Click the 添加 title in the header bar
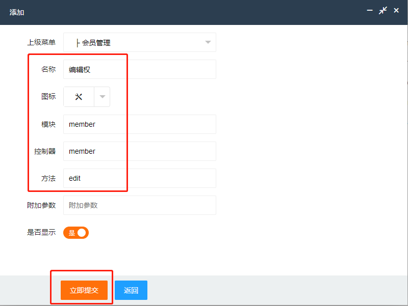The height and width of the screenshot is (306, 408). [x=17, y=12]
